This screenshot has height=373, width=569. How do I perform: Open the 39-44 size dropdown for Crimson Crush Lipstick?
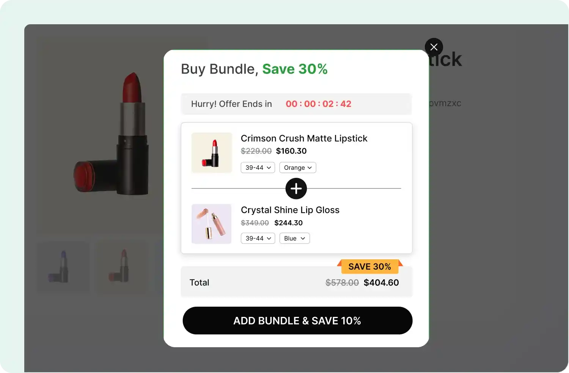click(x=258, y=168)
